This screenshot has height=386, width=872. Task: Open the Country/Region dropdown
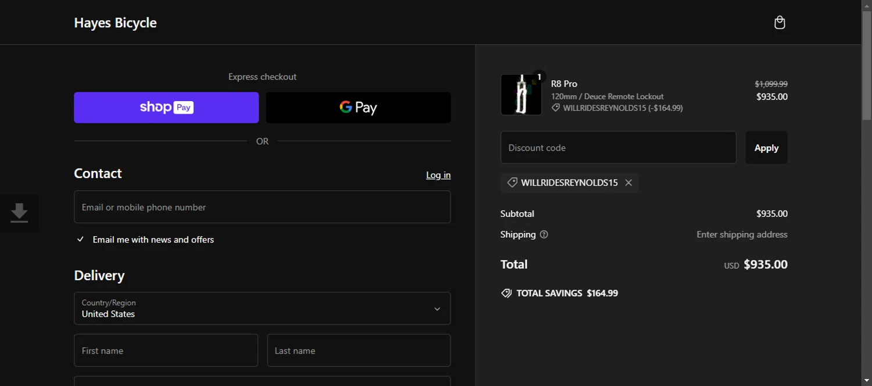262,308
